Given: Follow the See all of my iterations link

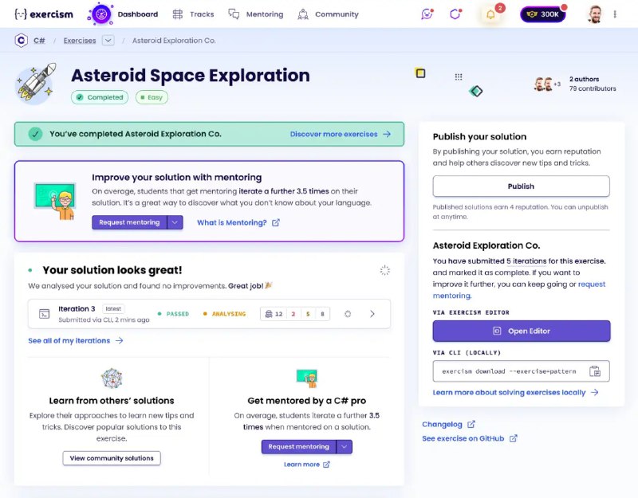Looking at the screenshot, I should (76, 340).
